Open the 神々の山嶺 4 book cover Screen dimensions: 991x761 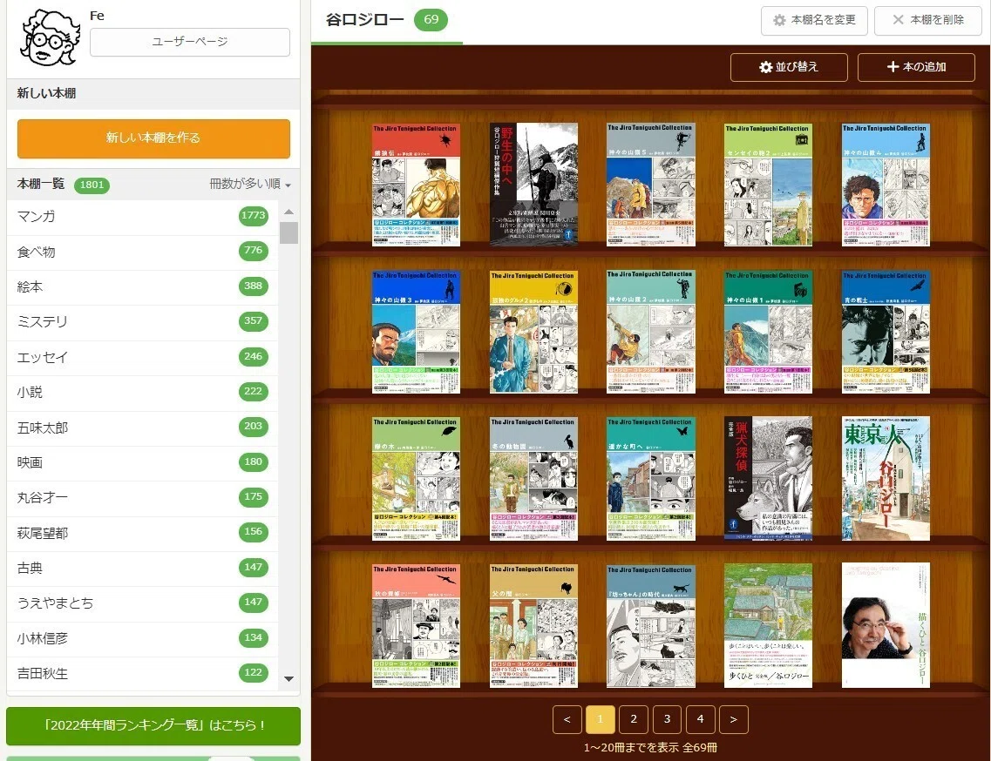886,185
